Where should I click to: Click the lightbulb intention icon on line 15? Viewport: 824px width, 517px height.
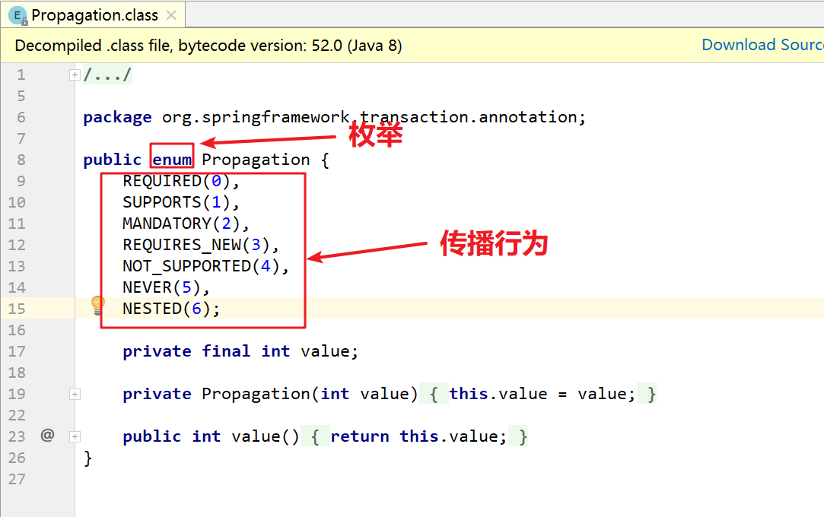pos(97,305)
